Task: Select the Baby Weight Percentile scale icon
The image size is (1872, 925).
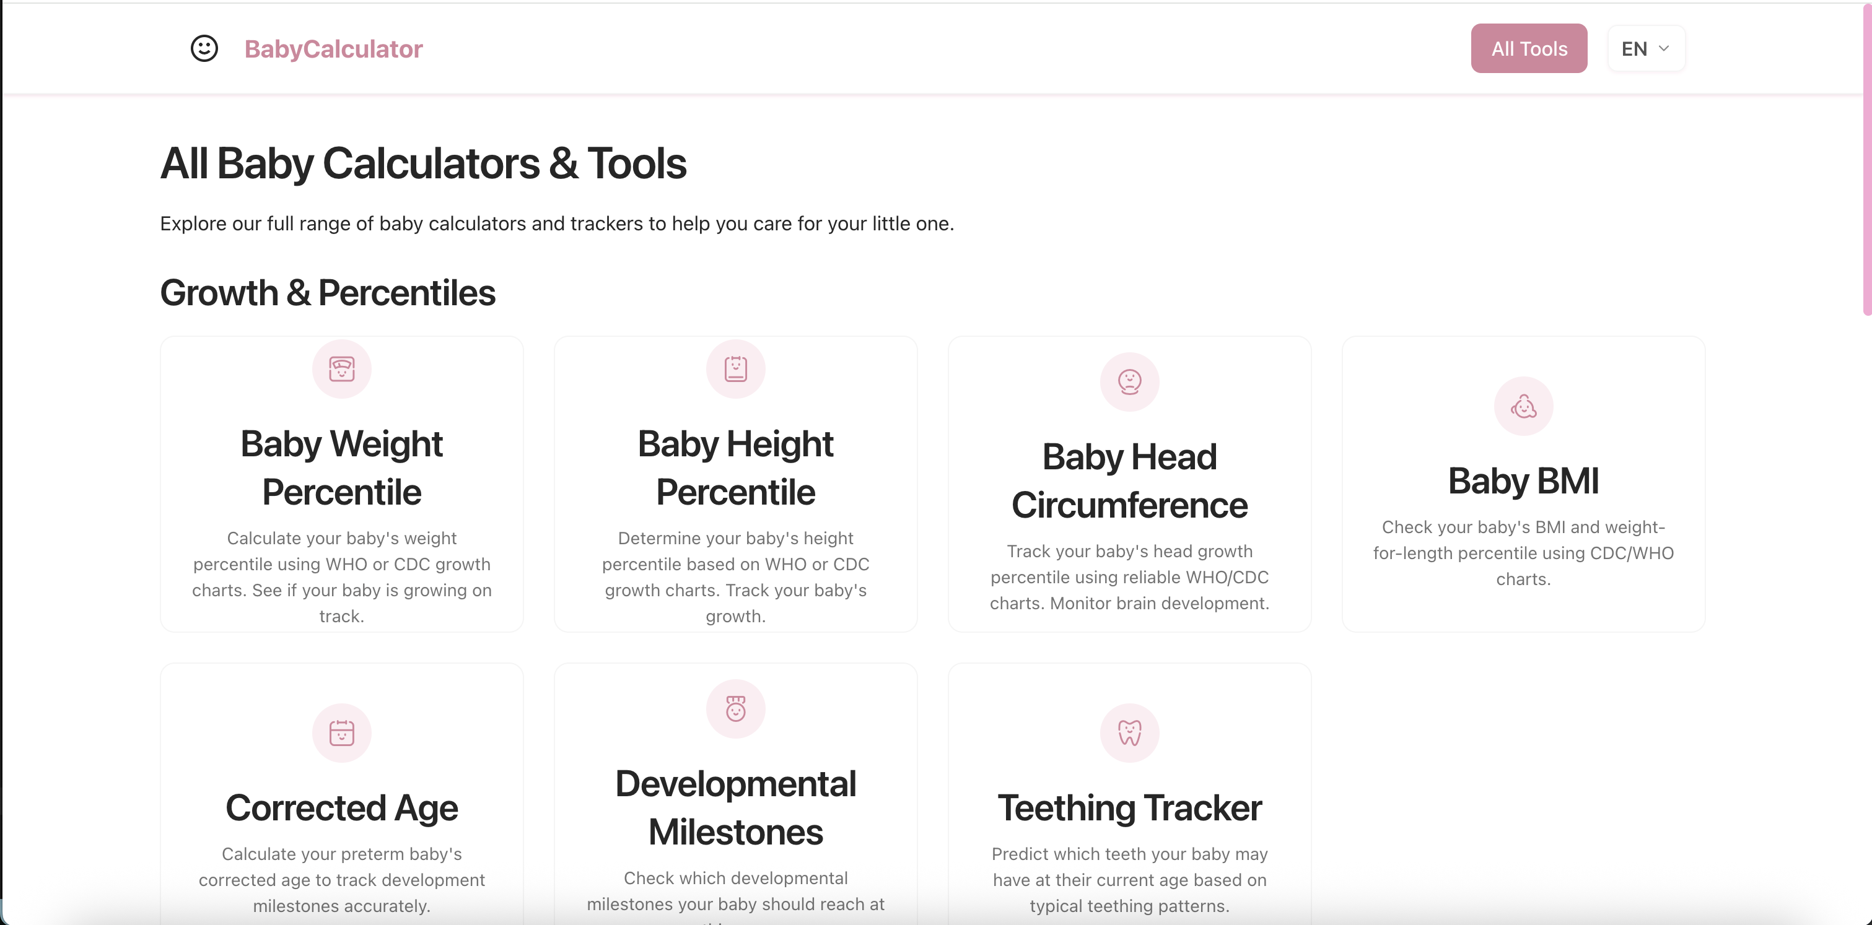Action: coord(341,369)
